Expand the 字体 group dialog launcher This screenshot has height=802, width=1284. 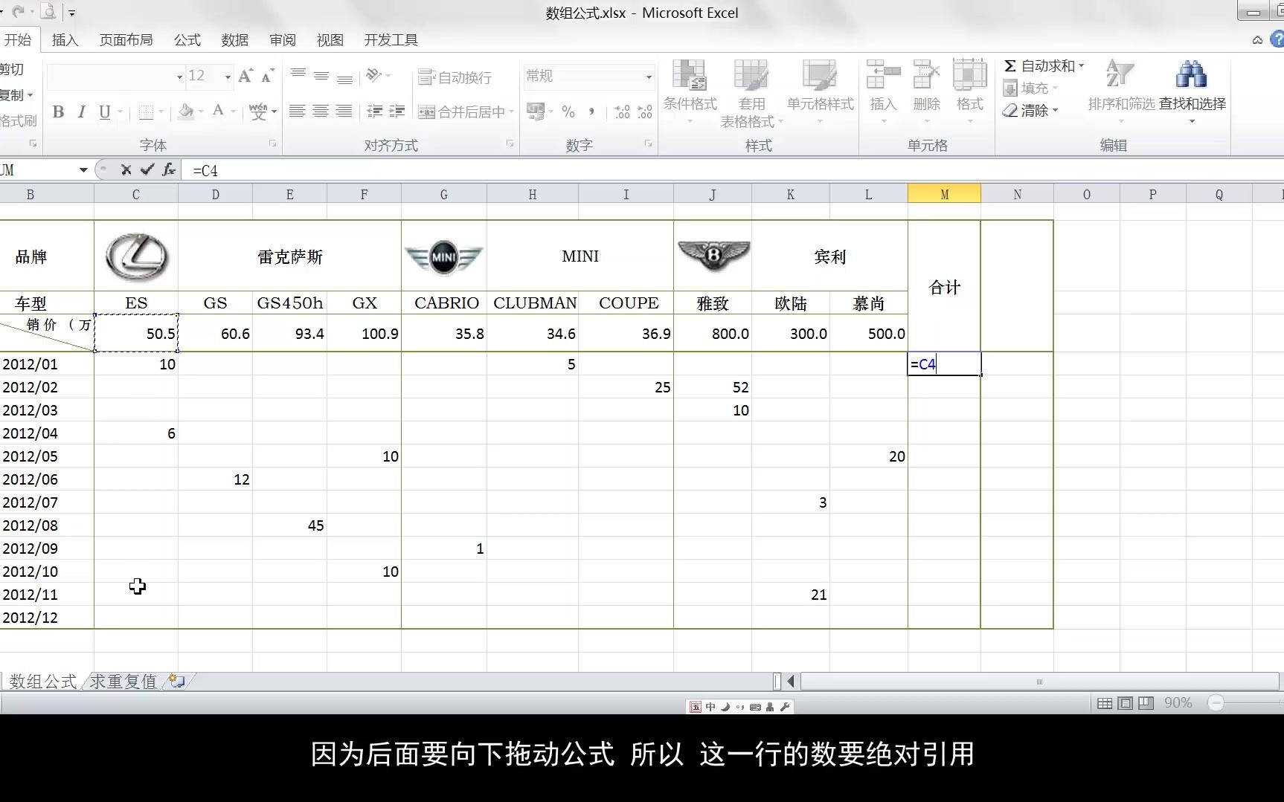(273, 143)
